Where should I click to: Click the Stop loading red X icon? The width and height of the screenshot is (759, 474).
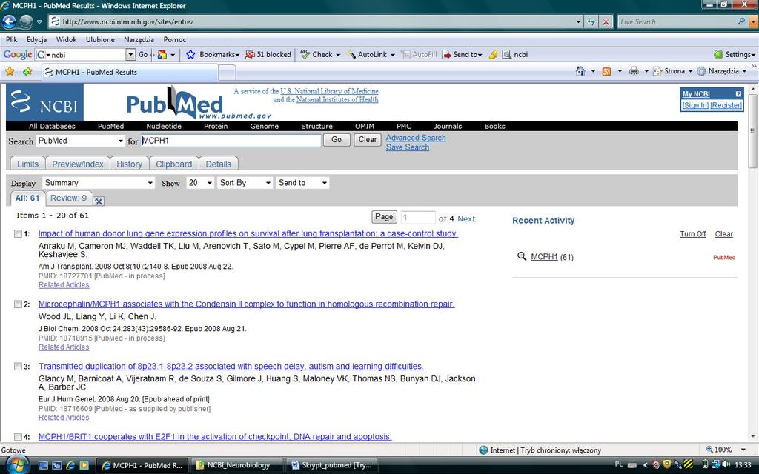point(606,21)
